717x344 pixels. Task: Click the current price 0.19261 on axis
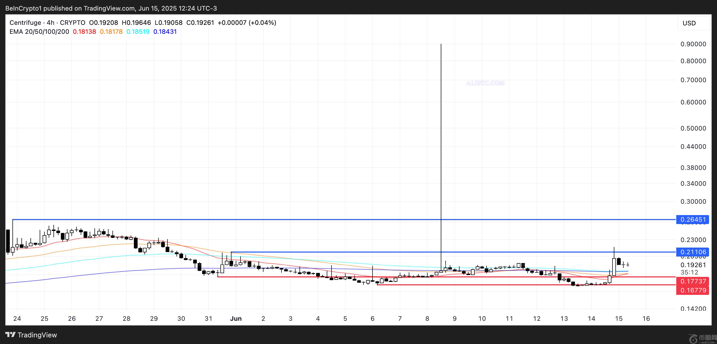693,265
